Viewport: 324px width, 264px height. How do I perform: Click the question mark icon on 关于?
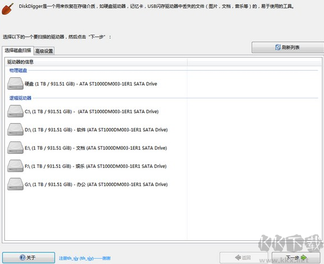tap(22, 257)
